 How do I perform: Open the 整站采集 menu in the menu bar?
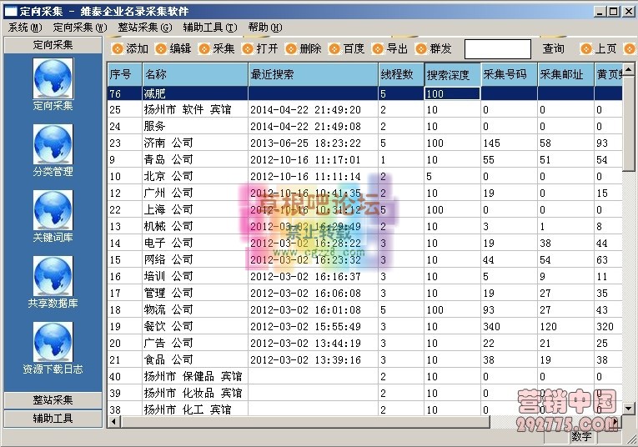[145, 28]
